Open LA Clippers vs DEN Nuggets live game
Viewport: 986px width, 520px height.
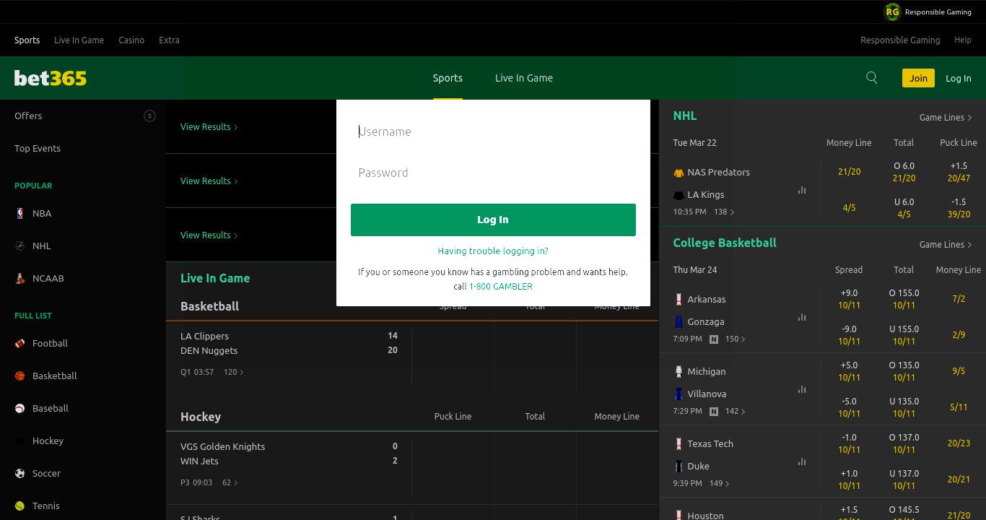289,343
